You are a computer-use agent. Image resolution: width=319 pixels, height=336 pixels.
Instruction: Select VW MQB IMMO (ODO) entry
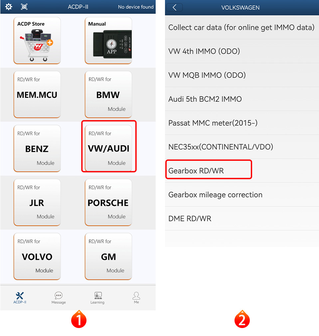(x=242, y=75)
